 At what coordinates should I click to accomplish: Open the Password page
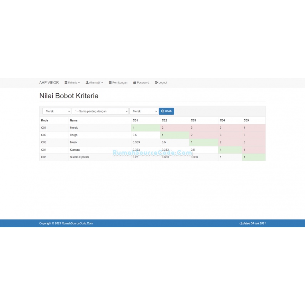coord(141,82)
